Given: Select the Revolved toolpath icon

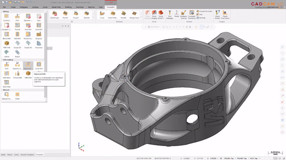Looking at the screenshot, I should pos(39,45).
